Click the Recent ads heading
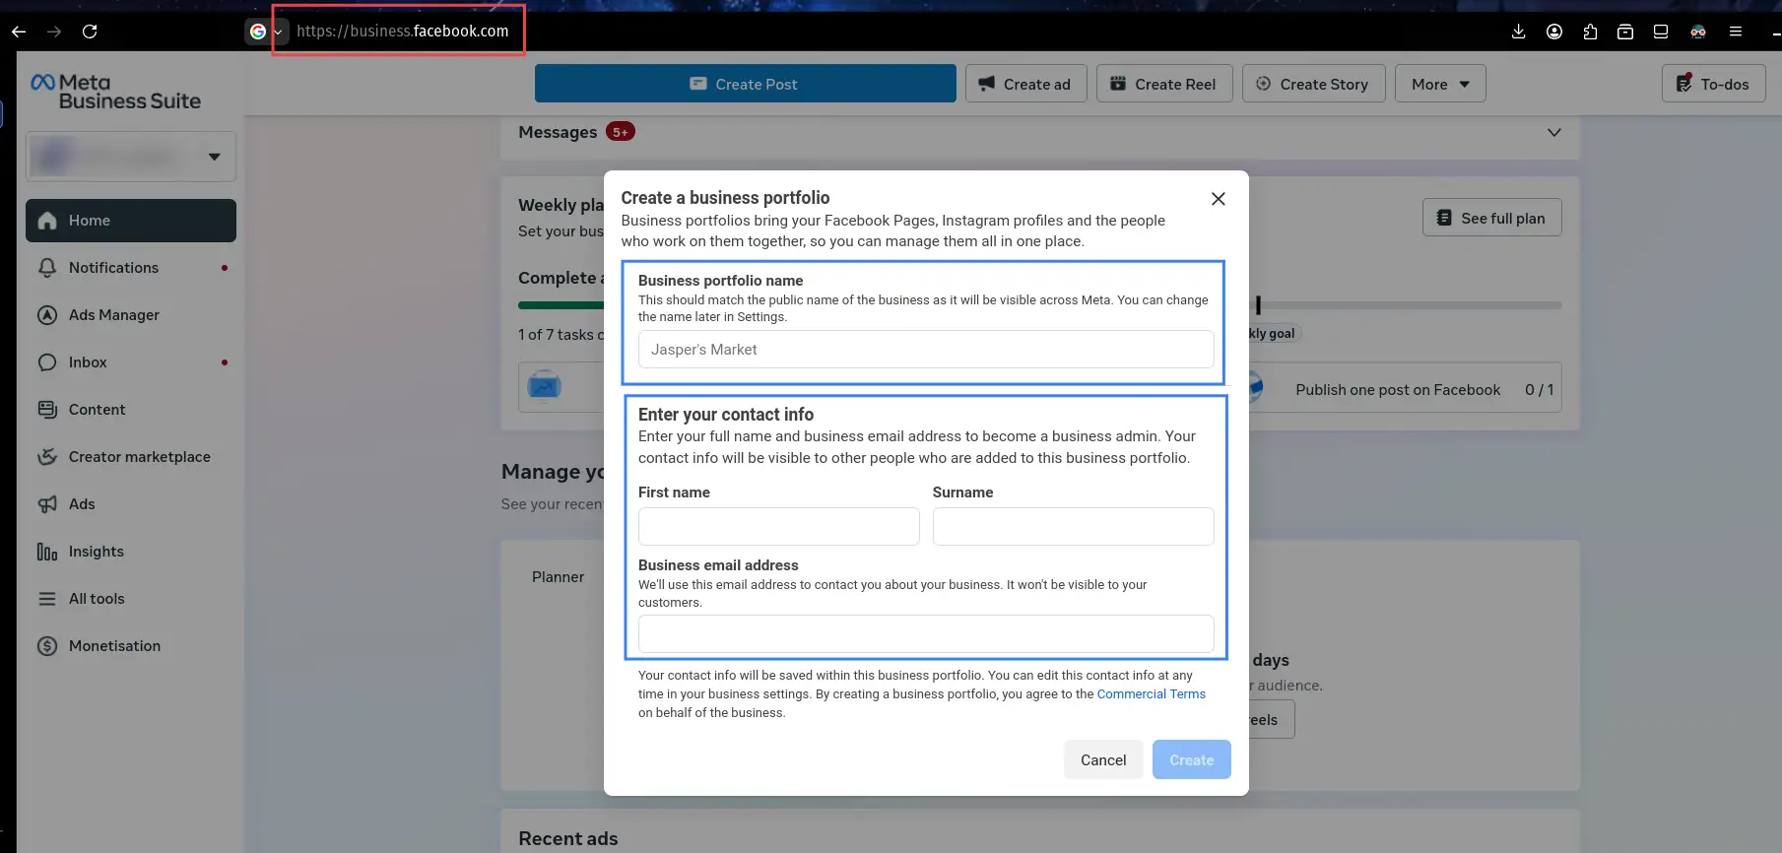 pyautogui.click(x=568, y=838)
